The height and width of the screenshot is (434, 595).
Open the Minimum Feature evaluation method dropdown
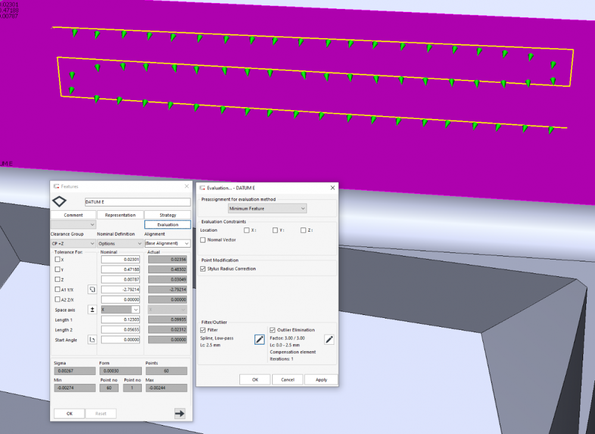[x=267, y=208]
